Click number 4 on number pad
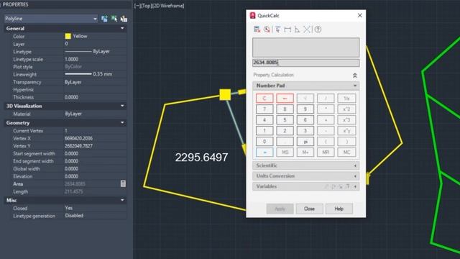 (264, 120)
